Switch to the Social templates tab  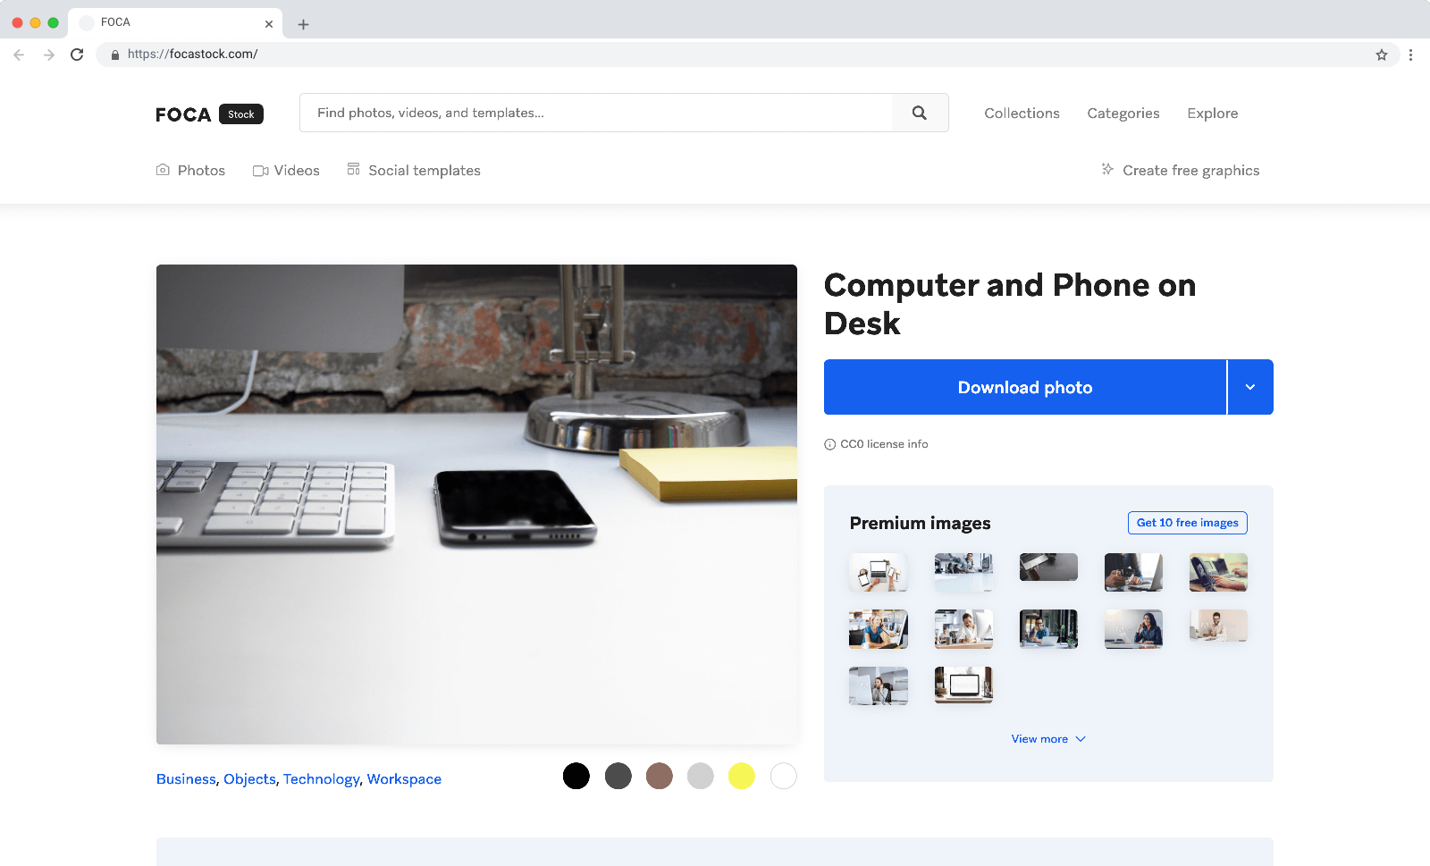(414, 171)
